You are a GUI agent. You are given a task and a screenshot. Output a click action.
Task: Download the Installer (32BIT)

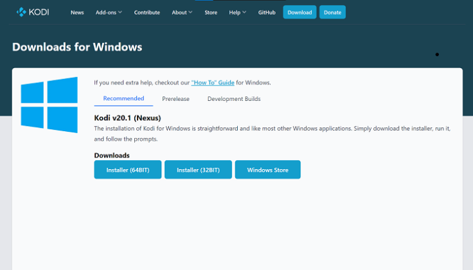[x=198, y=170]
